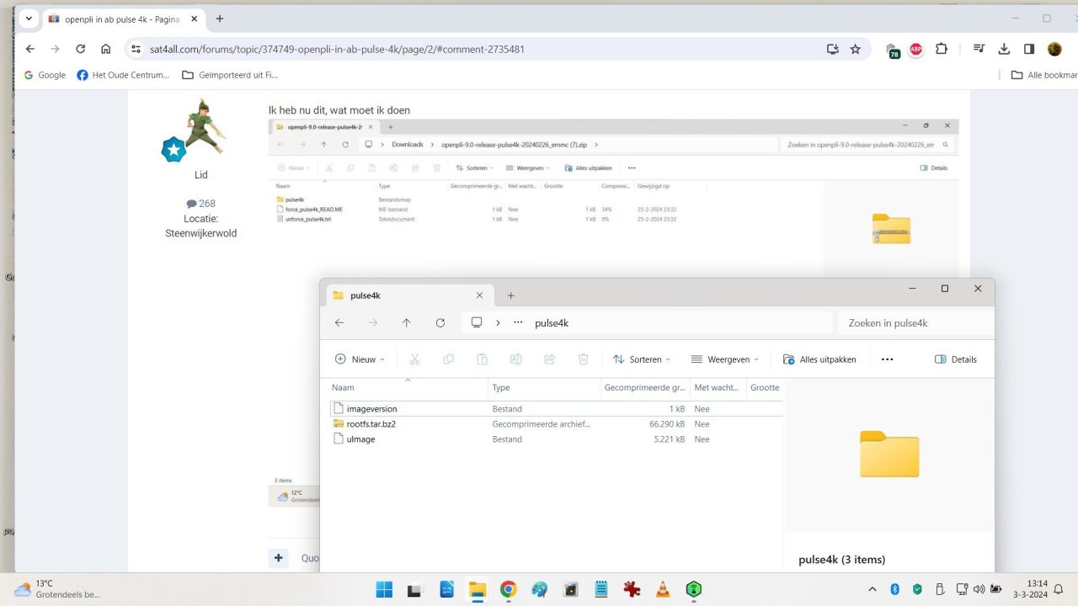The height and width of the screenshot is (606, 1078).
Task: Open the Sorteren dropdown
Action: pyautogui.click(x=642, y=359)
